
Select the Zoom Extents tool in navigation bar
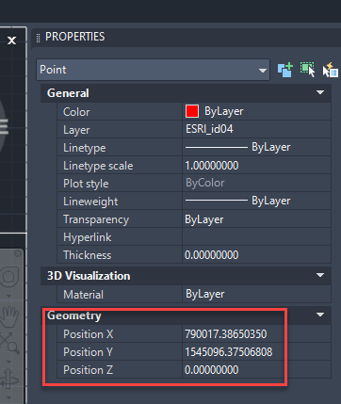[x=9, y=343]
